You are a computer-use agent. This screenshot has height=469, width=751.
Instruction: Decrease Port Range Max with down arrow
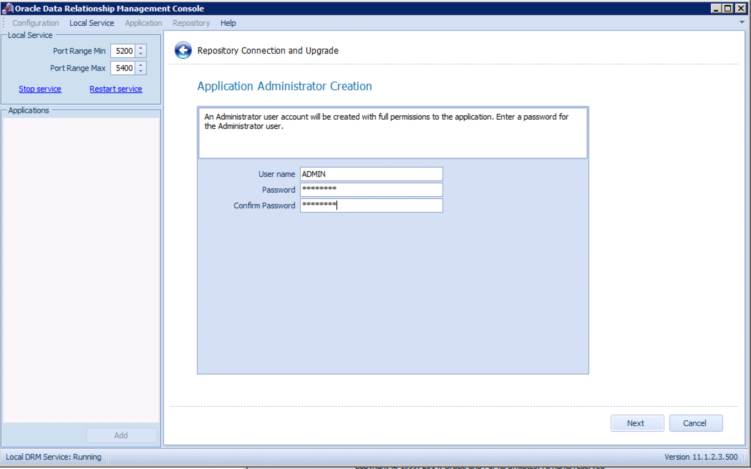tap(141, 71)
